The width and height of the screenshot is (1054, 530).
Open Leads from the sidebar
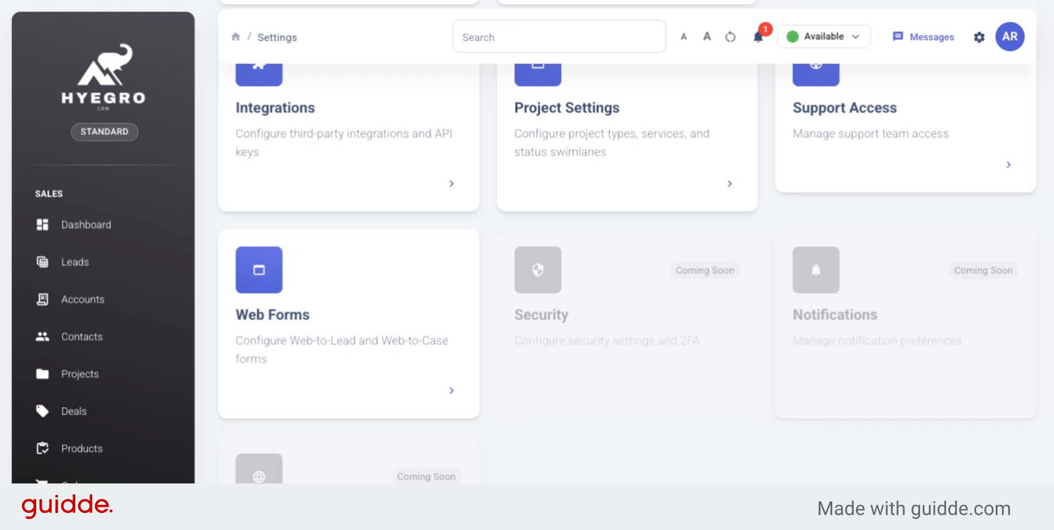[75, 262]
